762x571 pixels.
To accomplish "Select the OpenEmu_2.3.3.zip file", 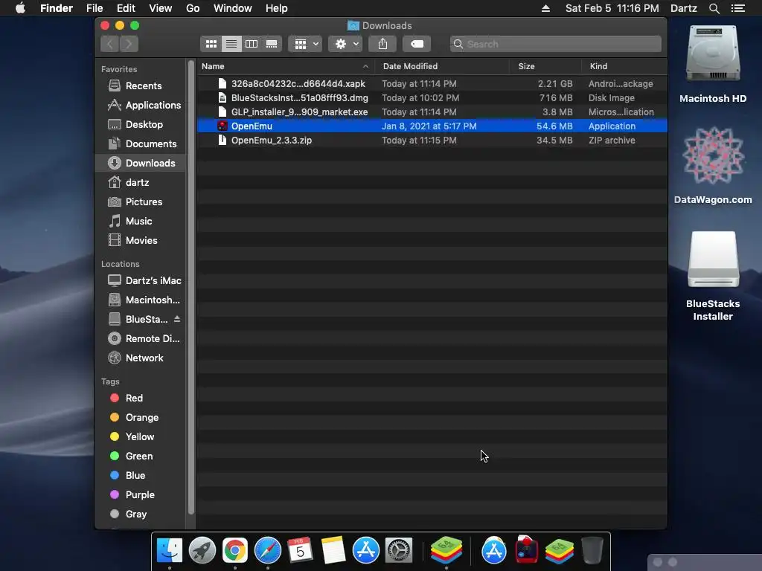I will pos(432,141).
